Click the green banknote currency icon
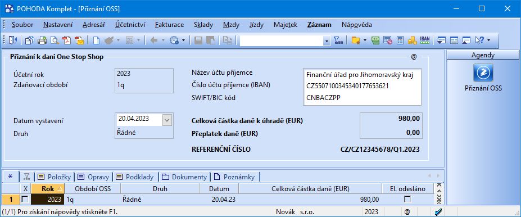521x217 pixels. pyautogui.click(x=376, y=40)
